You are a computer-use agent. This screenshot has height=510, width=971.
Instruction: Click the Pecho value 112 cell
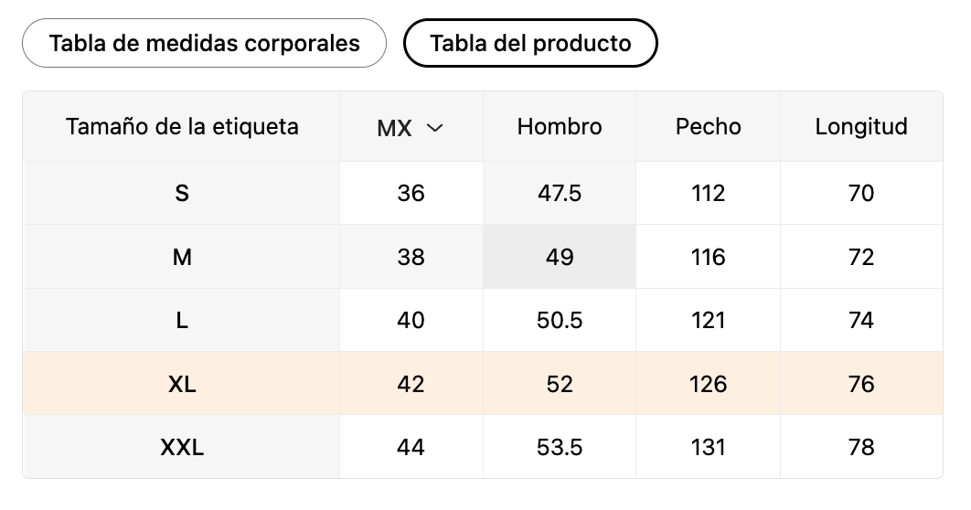[709, 193]
